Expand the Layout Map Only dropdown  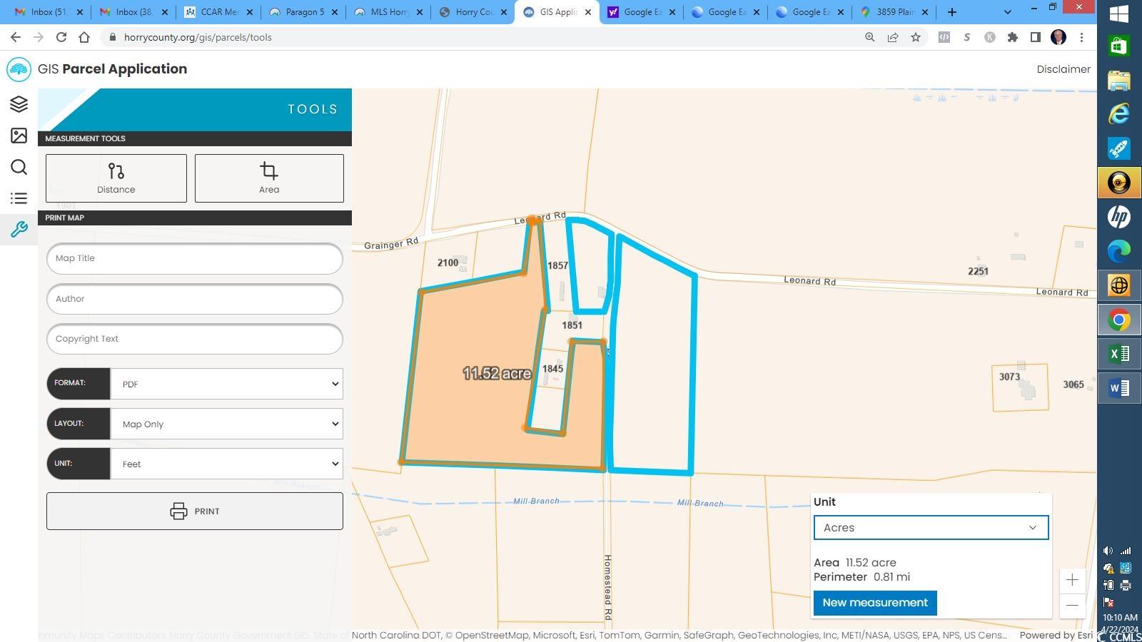226,424
